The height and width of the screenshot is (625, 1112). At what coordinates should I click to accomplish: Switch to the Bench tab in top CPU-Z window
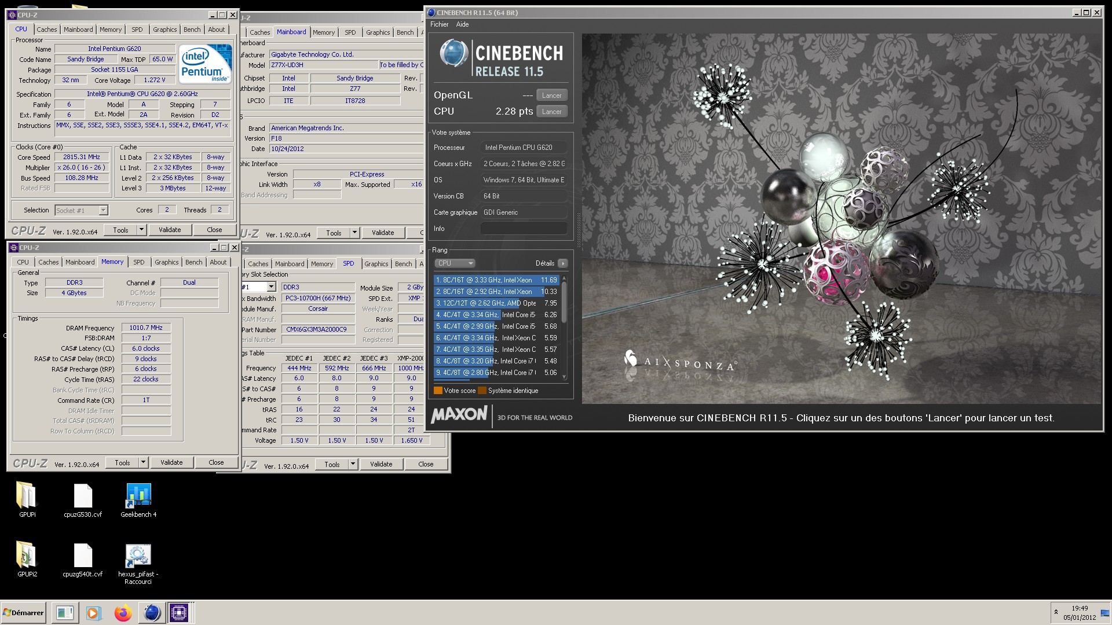click(192, 30)
